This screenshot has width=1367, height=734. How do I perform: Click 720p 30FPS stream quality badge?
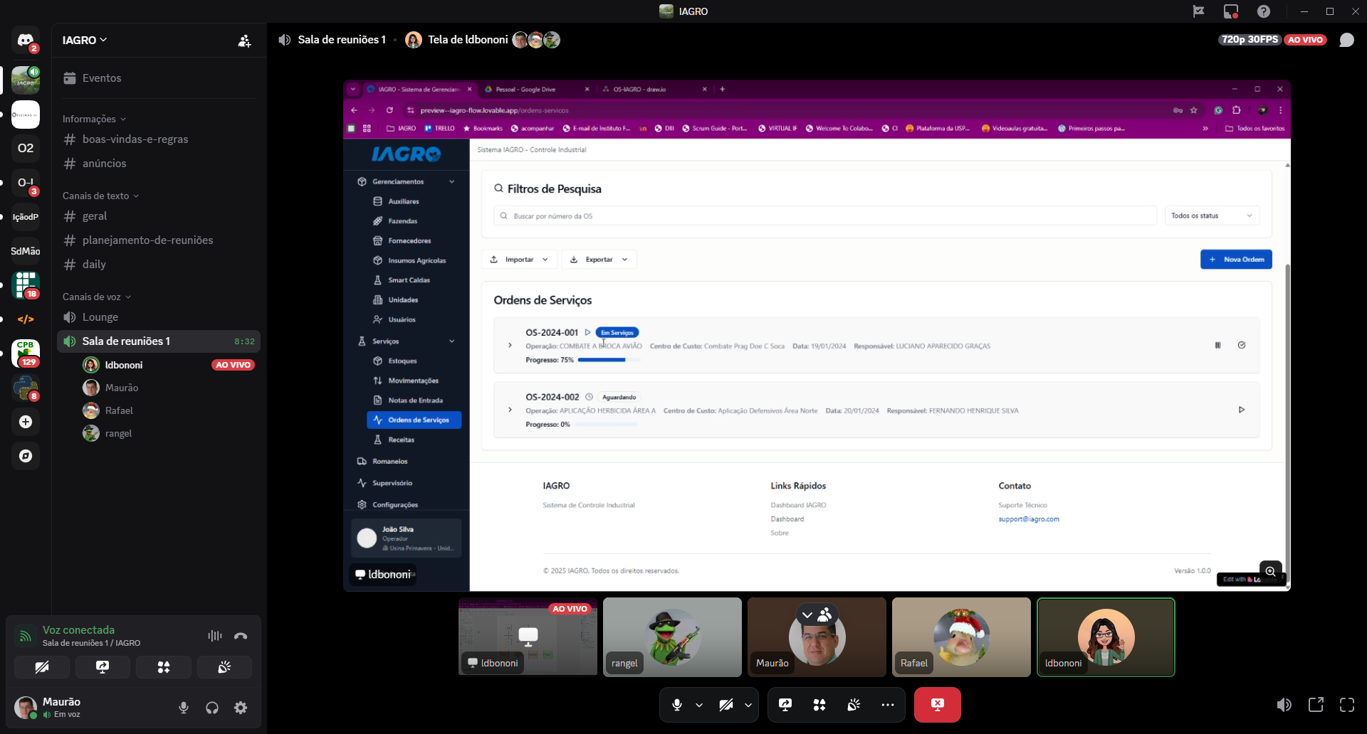click(1250, 40)
